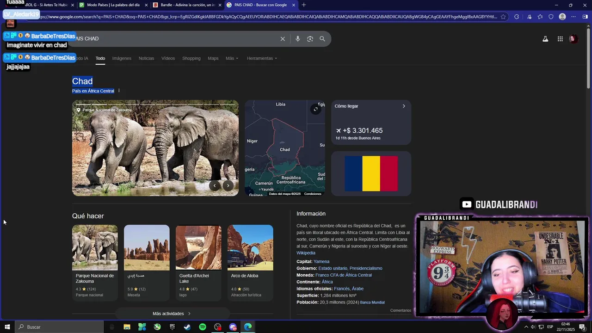The width and height of the screenshot is (592, 333).
Task: Open the three-dot menu next to Chad title
Action: click(119, 91)
